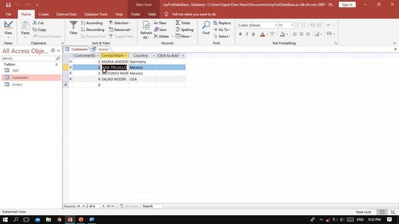
Task: Click the Filter funnel icon
Action: (x=74, y=25)
